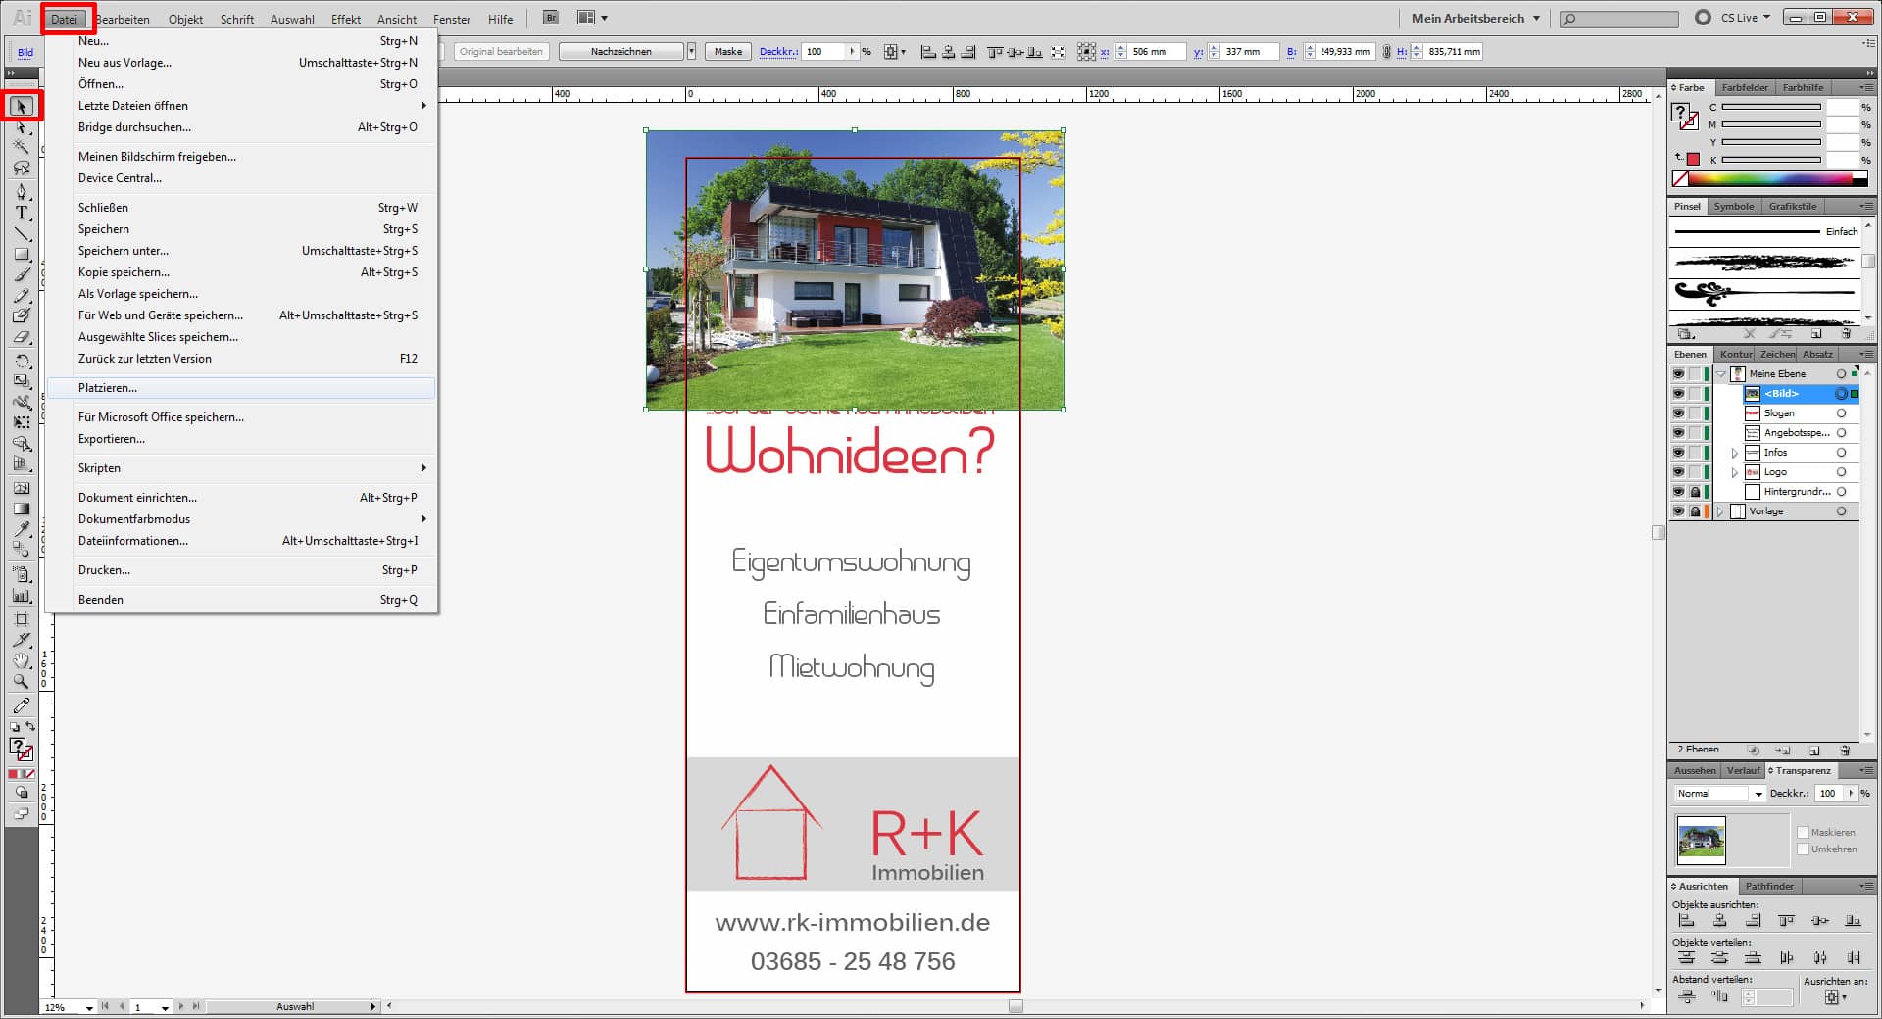Open the Bearbeiten menu
The height and width of the screenshot is (1019, 1882).
coord(124,19)
